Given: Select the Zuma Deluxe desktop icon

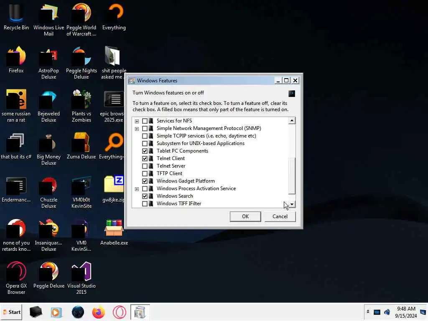Looking at the screenshot, I should pos(81,146).
